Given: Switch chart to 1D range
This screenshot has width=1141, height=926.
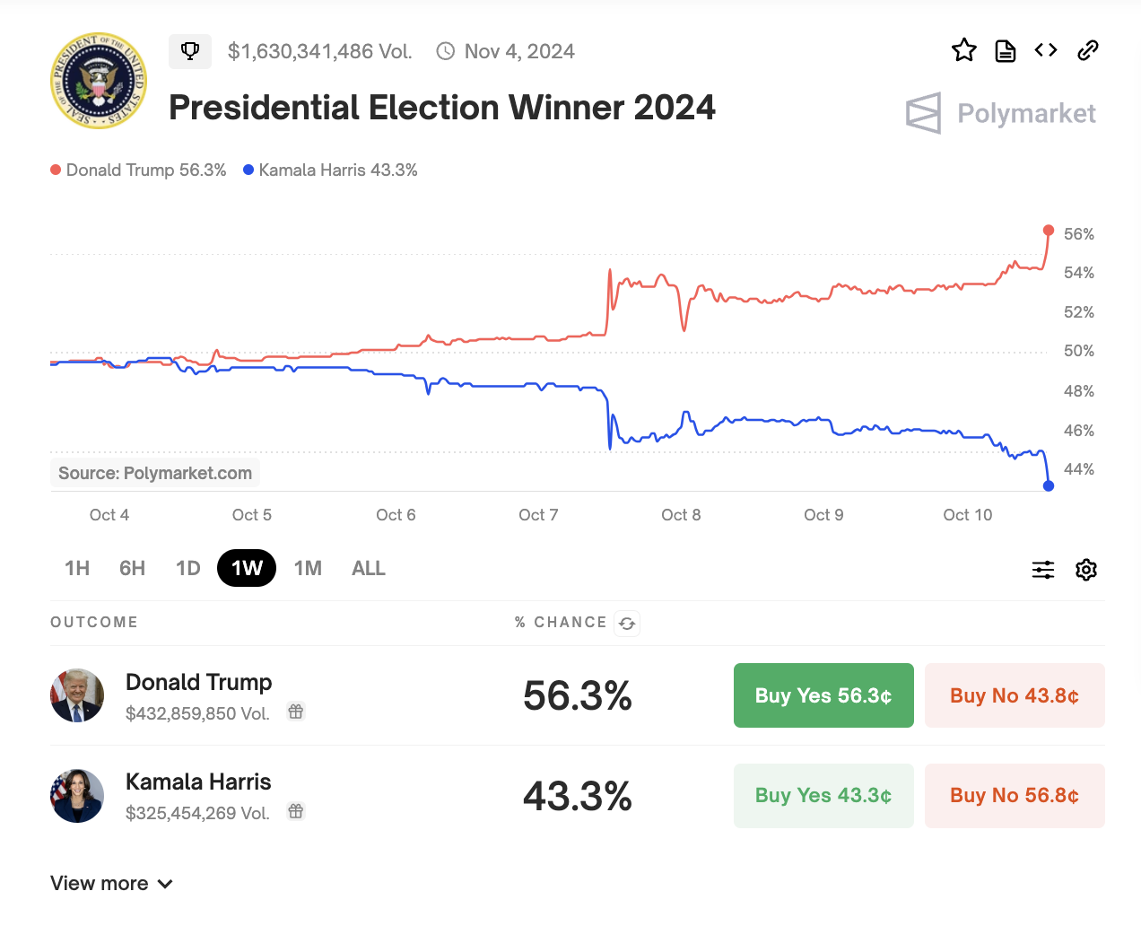Looking at the screenshot, I should [x=188, y=568].
